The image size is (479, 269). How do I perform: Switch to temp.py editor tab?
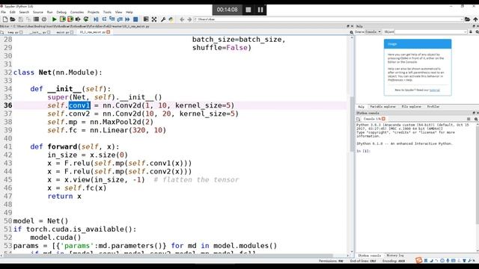(x=13, y=32)
